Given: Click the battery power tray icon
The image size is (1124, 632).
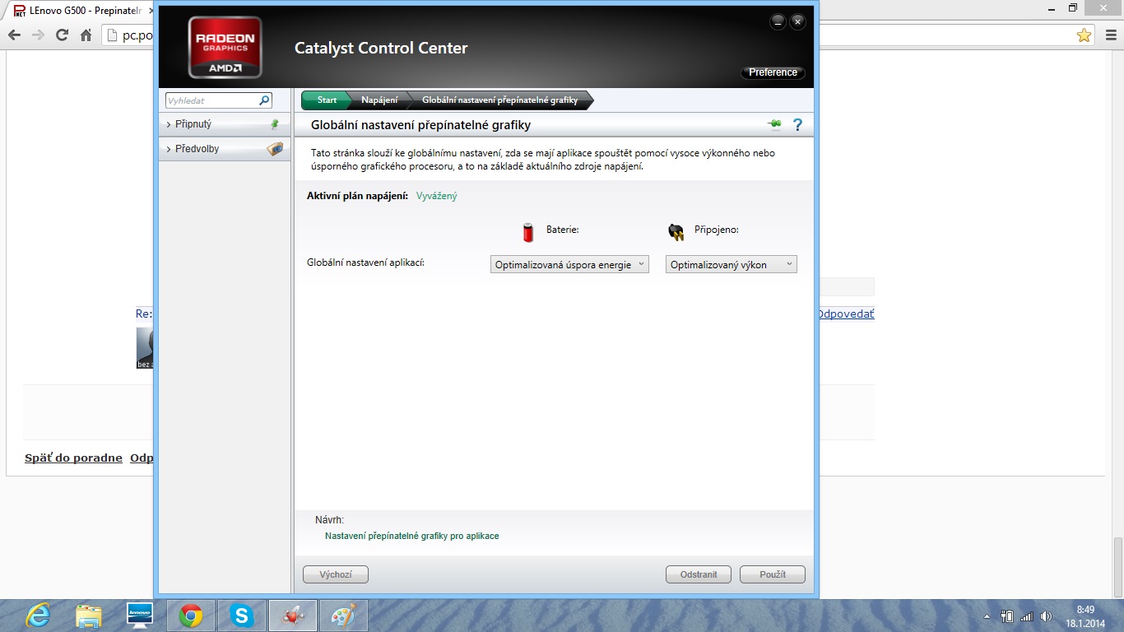Looking at the screenshot, I should (1007, 616).
